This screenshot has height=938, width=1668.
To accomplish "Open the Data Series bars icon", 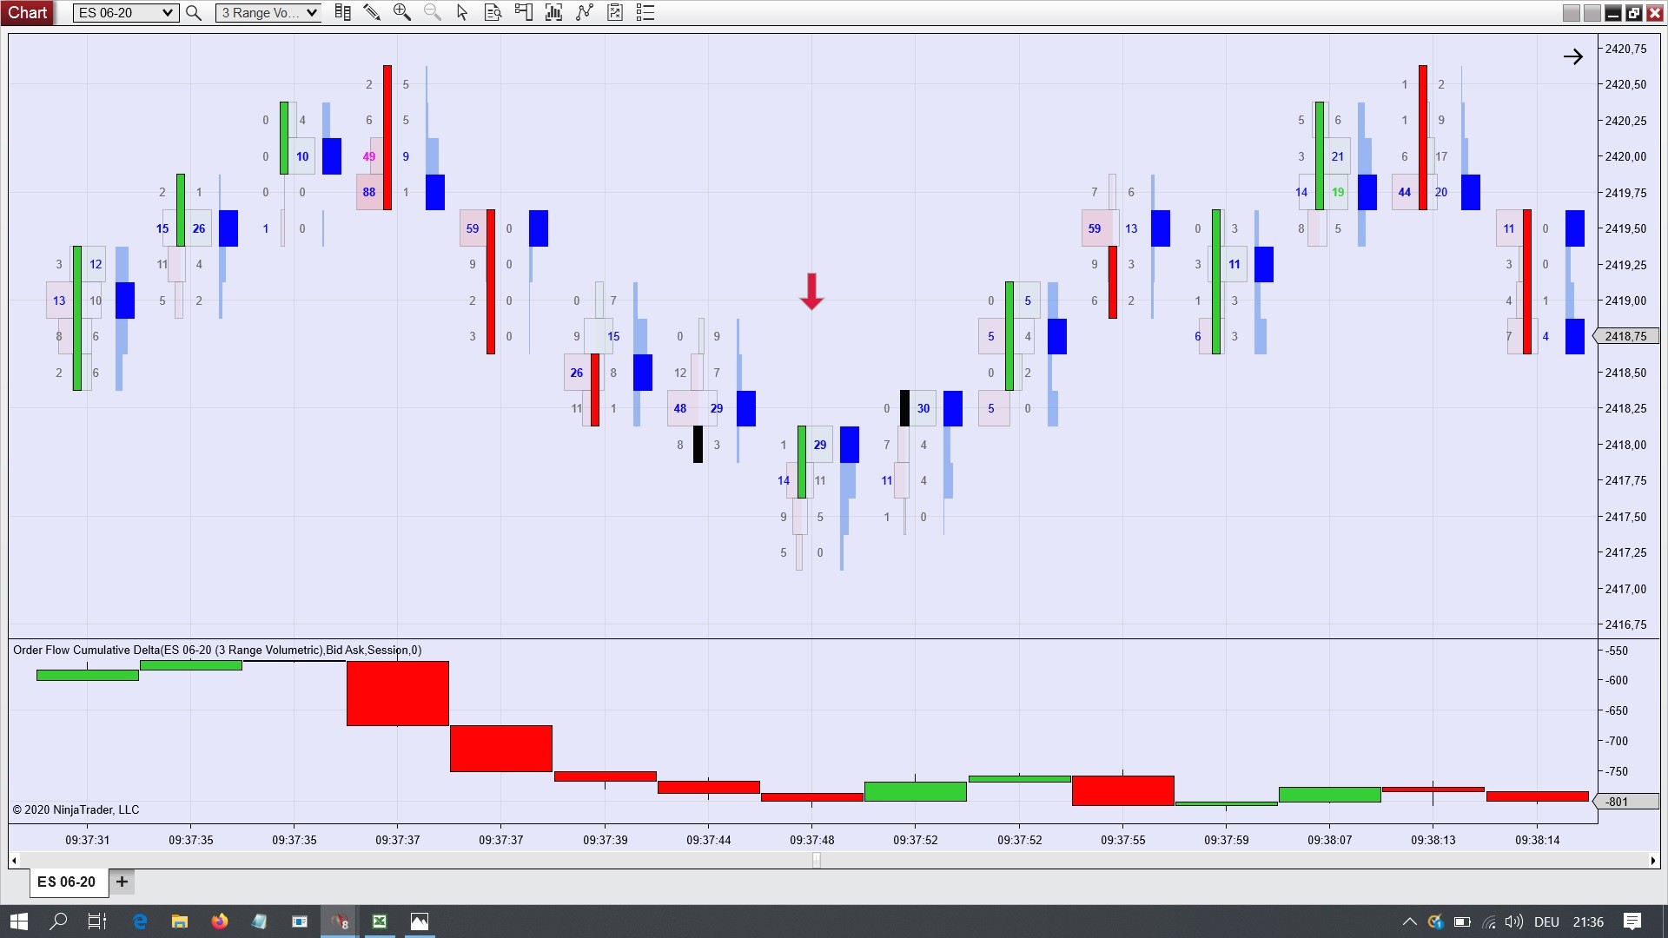I will tap(553, 13).
